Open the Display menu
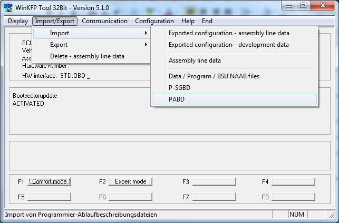This screenshot has height=223, width=339. coord(18,21)
